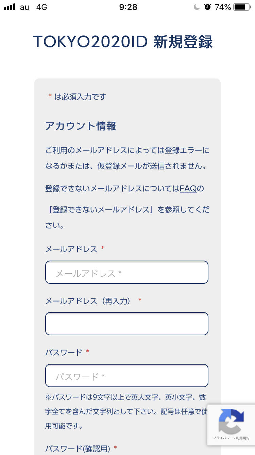Tap the alarm clock status icon
The width and height of the screenshot is (255, 455).
click(x=207, y=7)
